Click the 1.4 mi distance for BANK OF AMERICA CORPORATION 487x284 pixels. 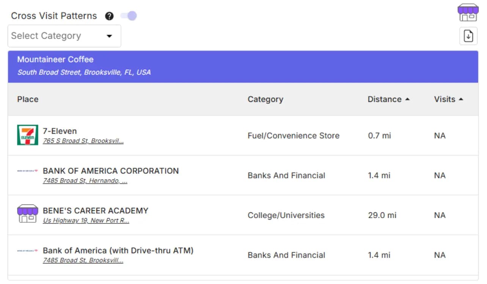[379, 175]
